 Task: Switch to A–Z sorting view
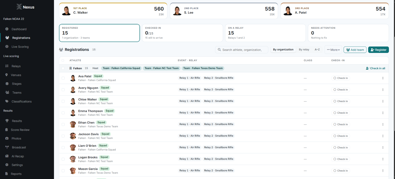317,50
